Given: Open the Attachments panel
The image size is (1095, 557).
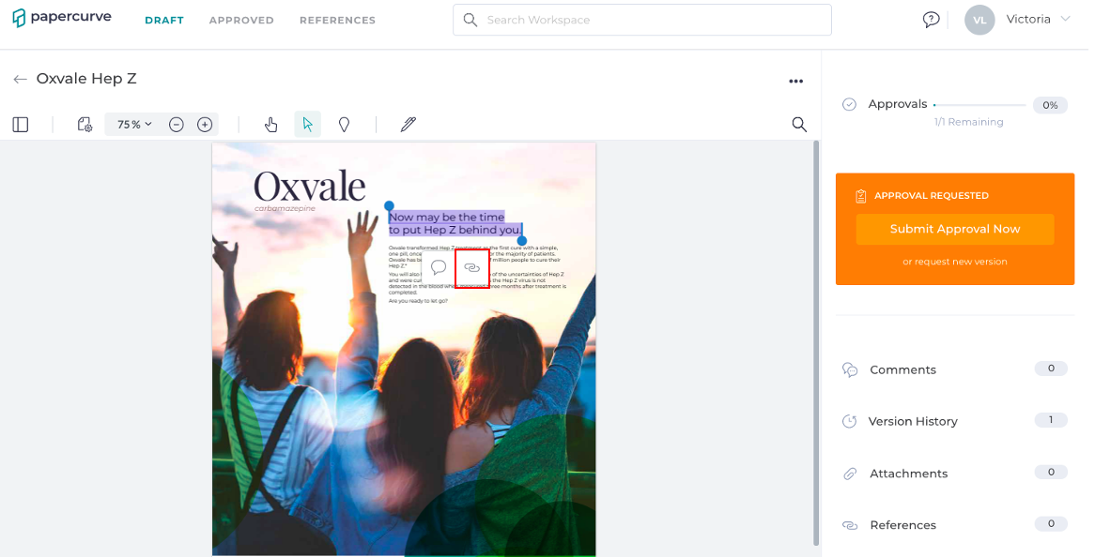Looking at the screenshot, I should (908, 474).
